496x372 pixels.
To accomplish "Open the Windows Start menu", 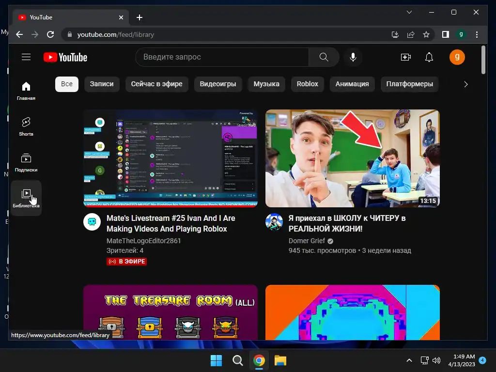I will click(217, 360).
